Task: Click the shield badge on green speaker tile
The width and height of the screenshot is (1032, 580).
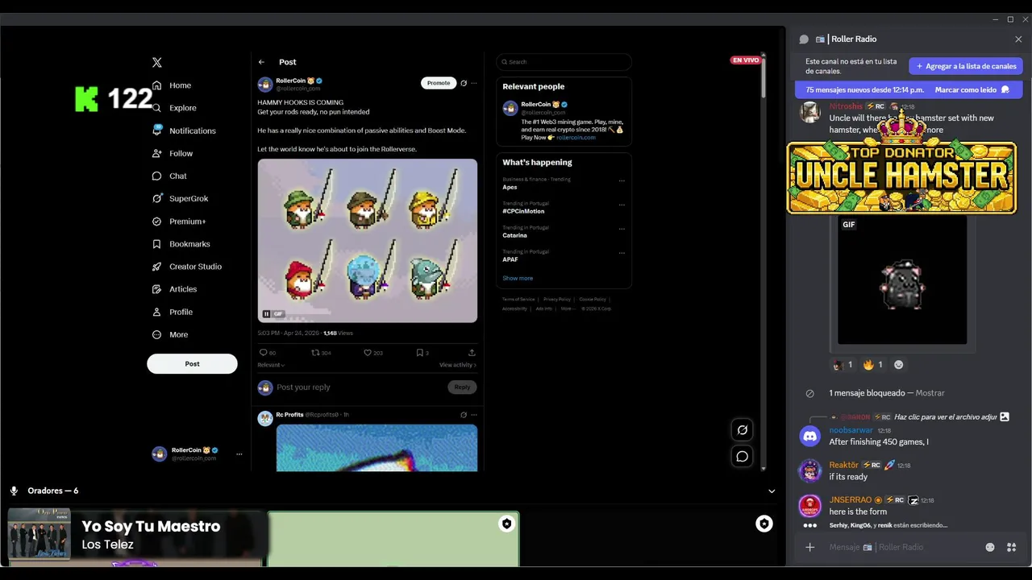Action: coord(506,524)
